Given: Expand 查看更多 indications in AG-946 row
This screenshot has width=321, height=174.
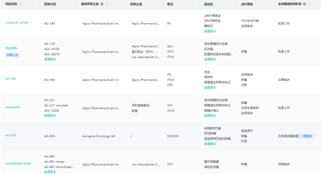Looking at the screenshot, I should click(210, 88).
